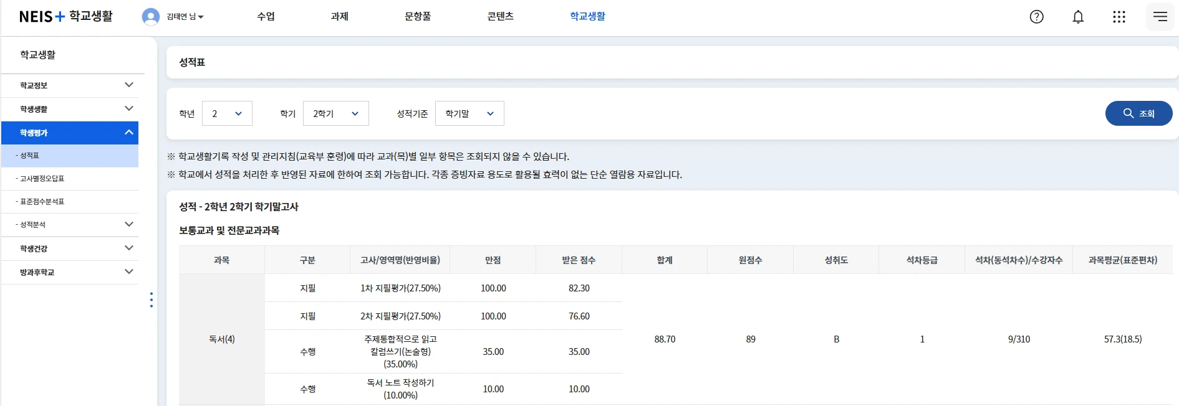Click the 성적 - 2학년 2학기 학기말고사 heading
Image resolution: width=1179 pixels, height=406 pixels.
click(x=239, y=207)
